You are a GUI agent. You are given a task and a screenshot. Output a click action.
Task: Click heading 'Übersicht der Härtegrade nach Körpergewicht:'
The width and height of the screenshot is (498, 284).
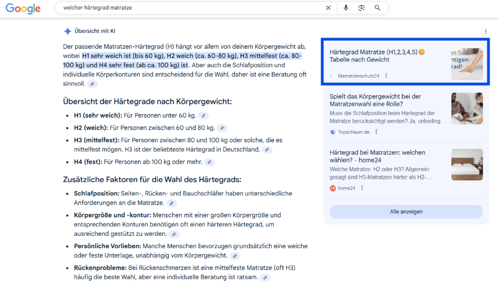pyautogui.click(x=147, y=102)
